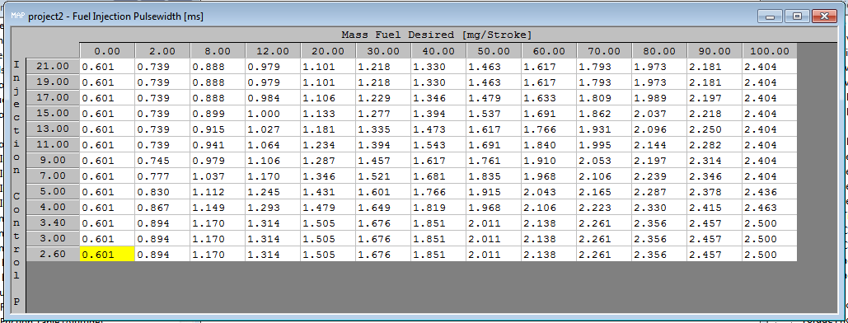Click the cell with value 1.245
Screen dimensions: 848x323
tap(273, 192)
